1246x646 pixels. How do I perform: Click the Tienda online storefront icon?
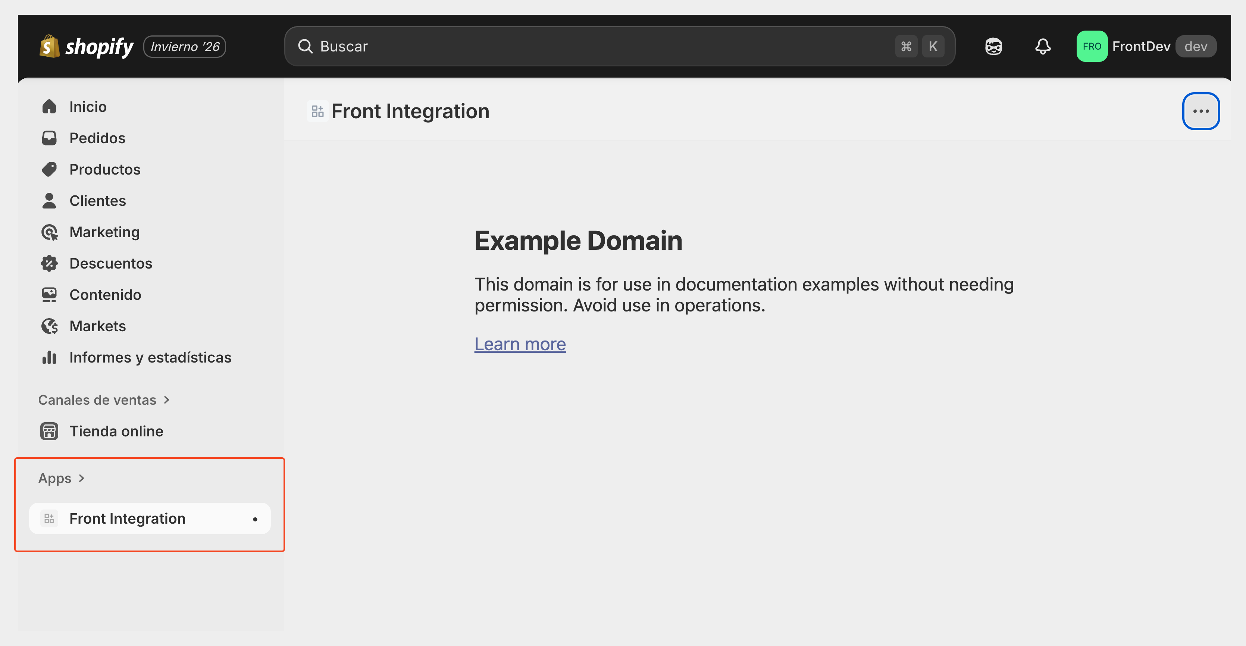coord(49,431)
